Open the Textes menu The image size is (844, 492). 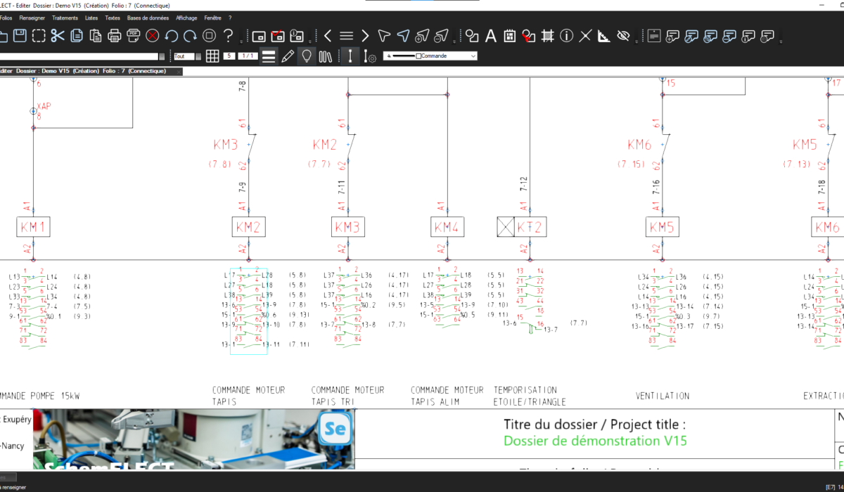(x=113, y=18)
